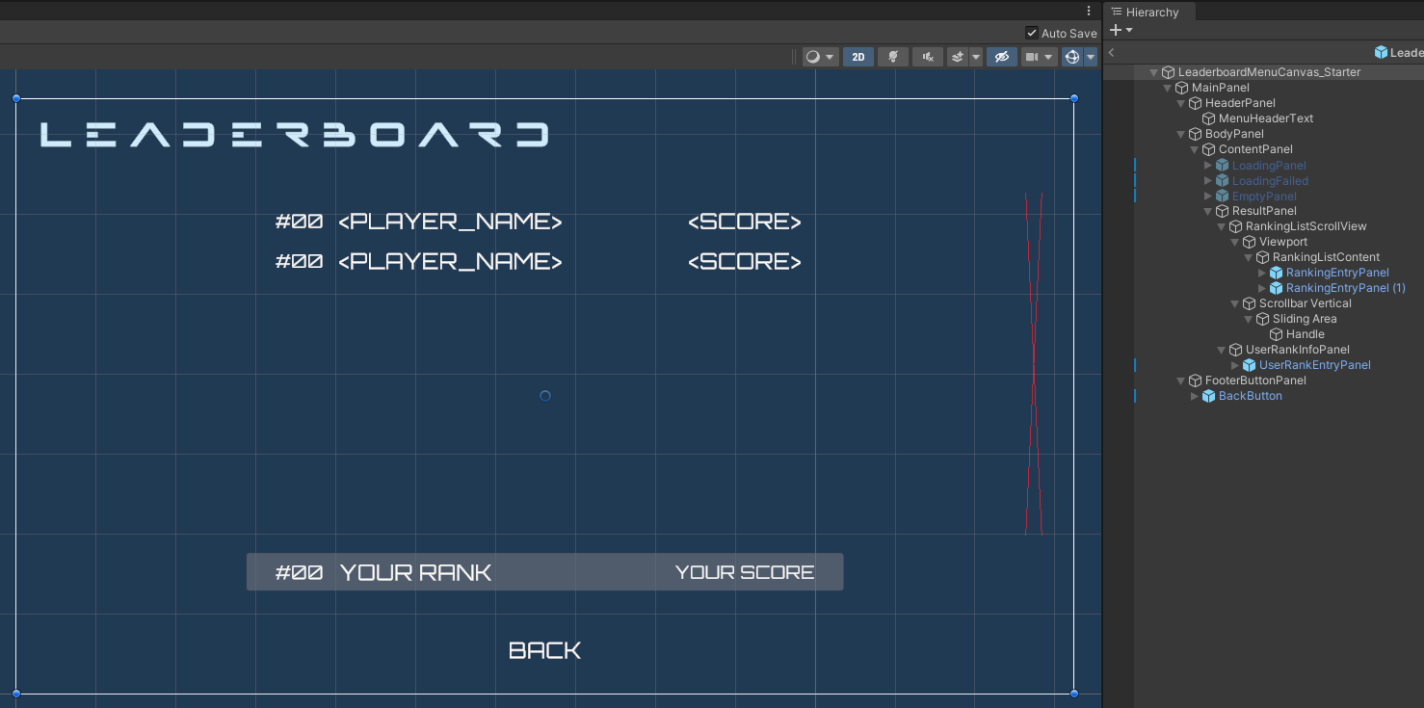Viewport: 1424px width, 708px height.
Task: Open the draw mode dropdown arrow
Action: point(831,57)
